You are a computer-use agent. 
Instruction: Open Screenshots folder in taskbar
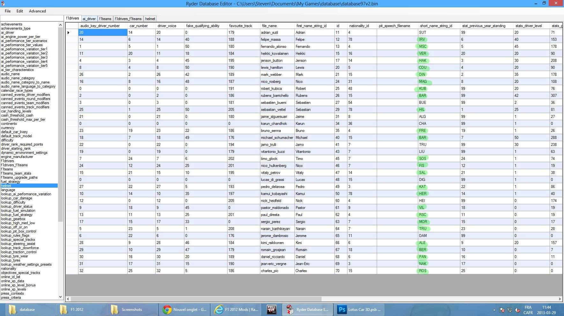tap(133, 309)
